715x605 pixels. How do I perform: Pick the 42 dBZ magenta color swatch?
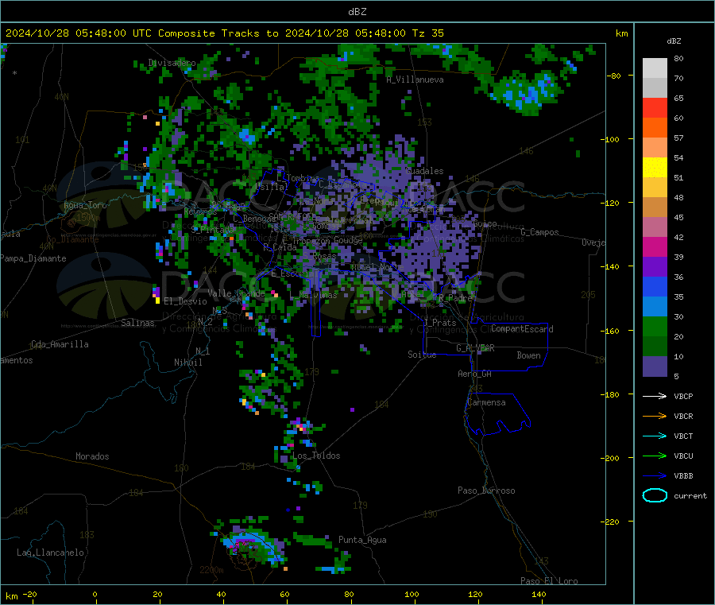tap(655, 246)
